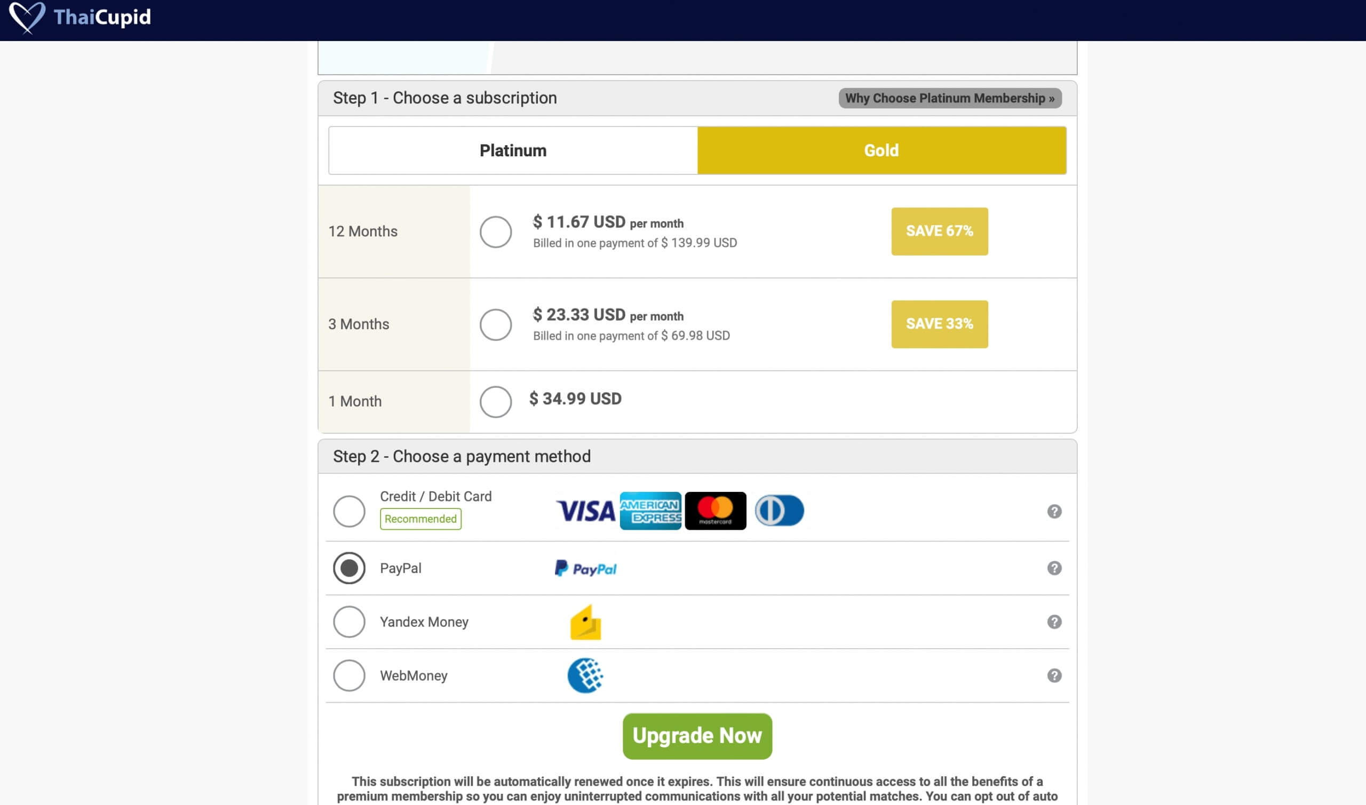Choose Credit / Debit Card payment

350,512
